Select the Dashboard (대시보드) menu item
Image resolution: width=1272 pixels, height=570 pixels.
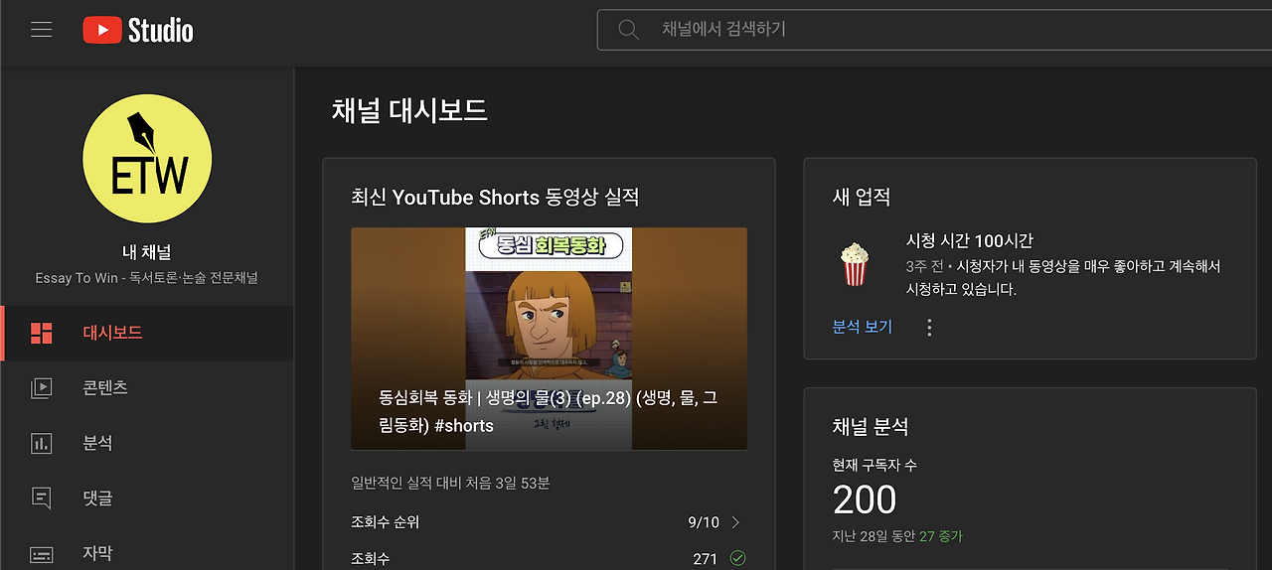(147, 333)
